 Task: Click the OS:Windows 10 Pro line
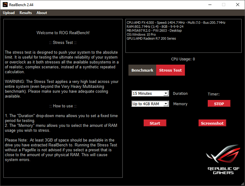[x=141, y=35]
